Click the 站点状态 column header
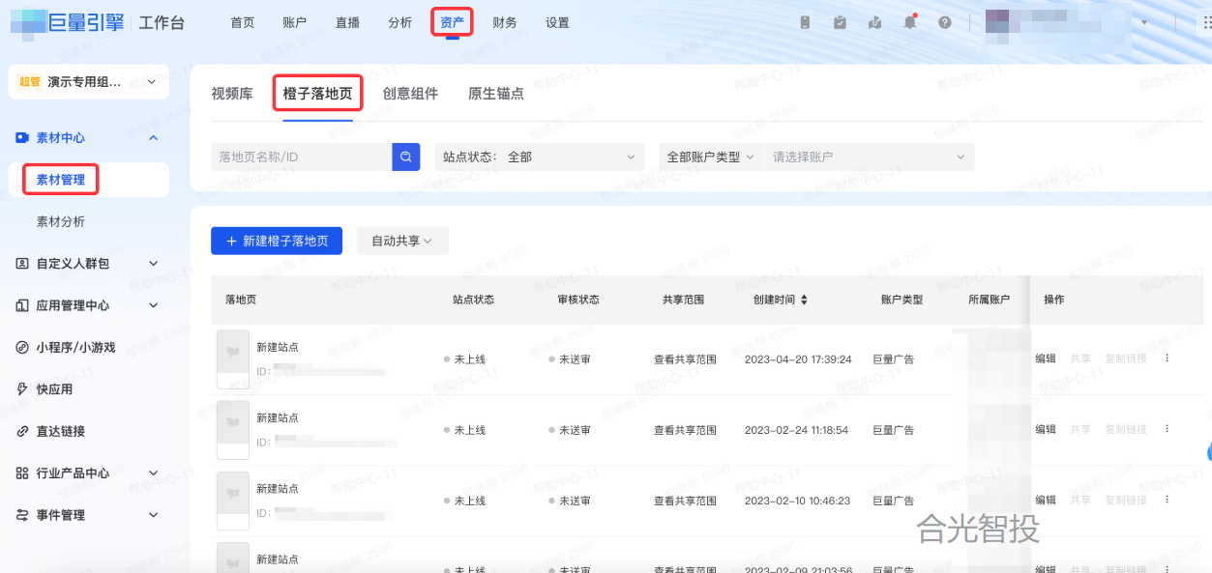 tap(473, 300)
